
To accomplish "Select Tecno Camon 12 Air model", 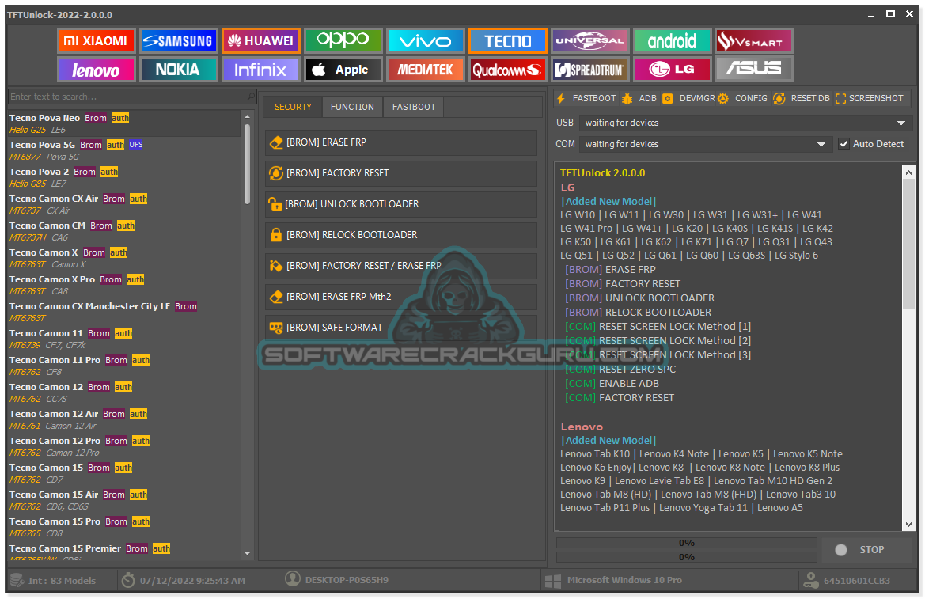I will [124, 419].
